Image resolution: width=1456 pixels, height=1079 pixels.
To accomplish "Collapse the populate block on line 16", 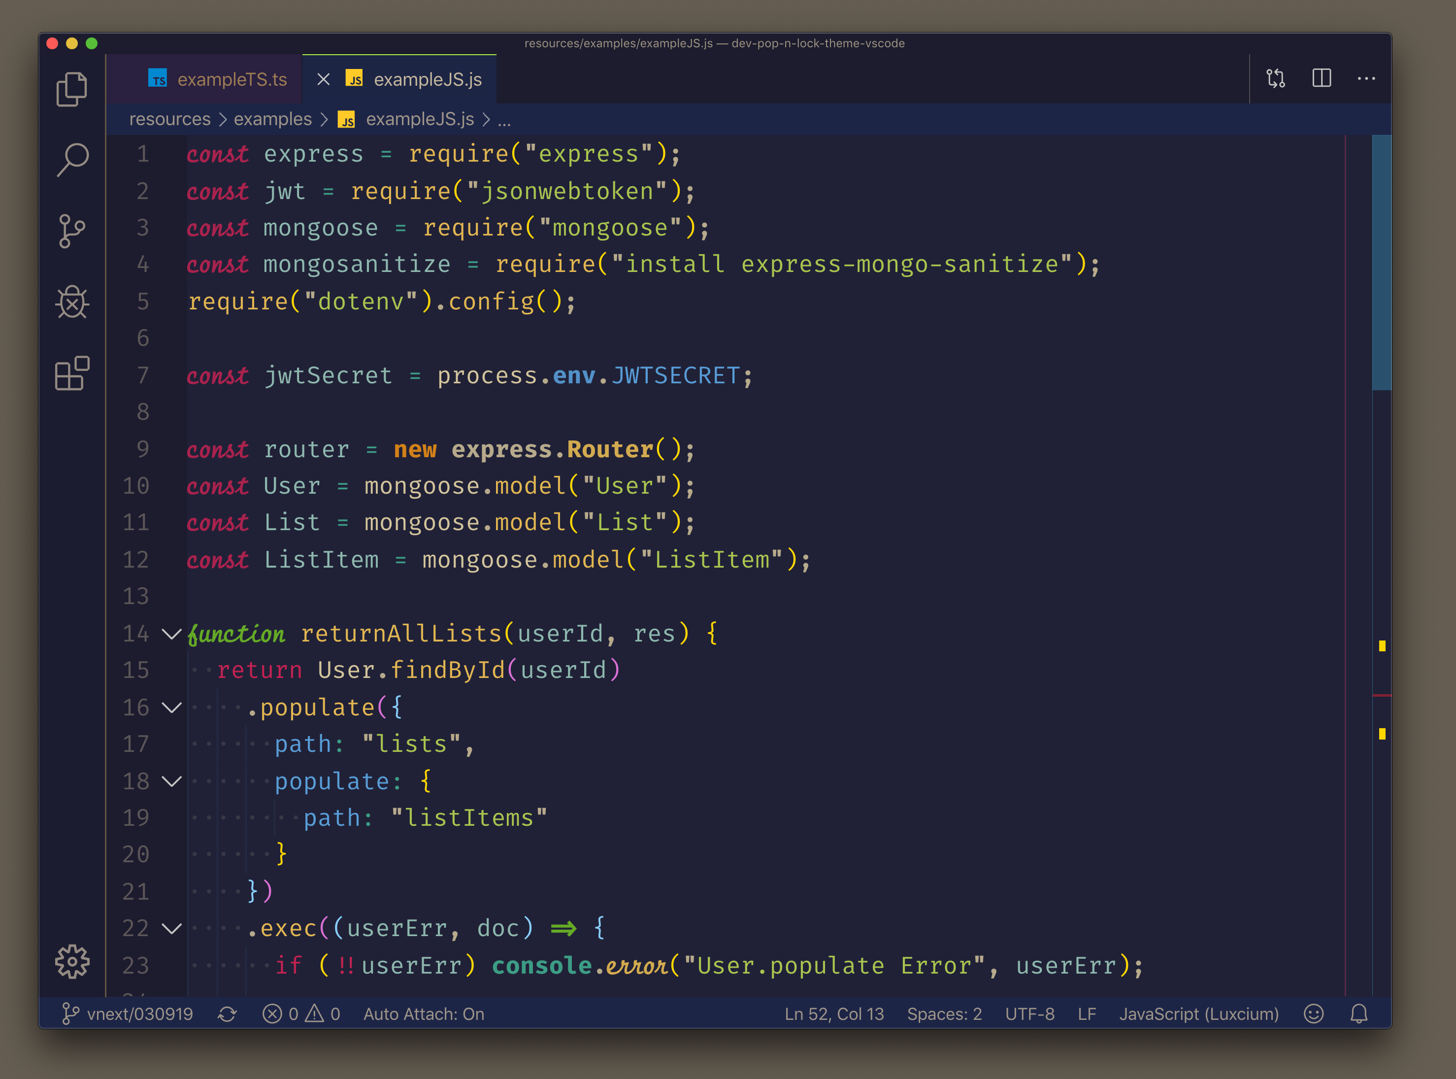I will (x=172, y=708).
